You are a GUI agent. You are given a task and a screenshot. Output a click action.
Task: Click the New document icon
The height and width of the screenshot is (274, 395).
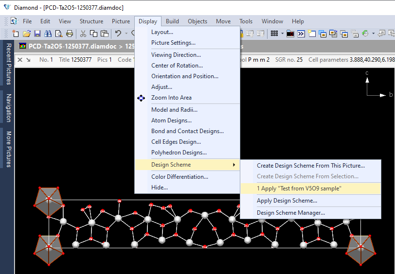16,34
